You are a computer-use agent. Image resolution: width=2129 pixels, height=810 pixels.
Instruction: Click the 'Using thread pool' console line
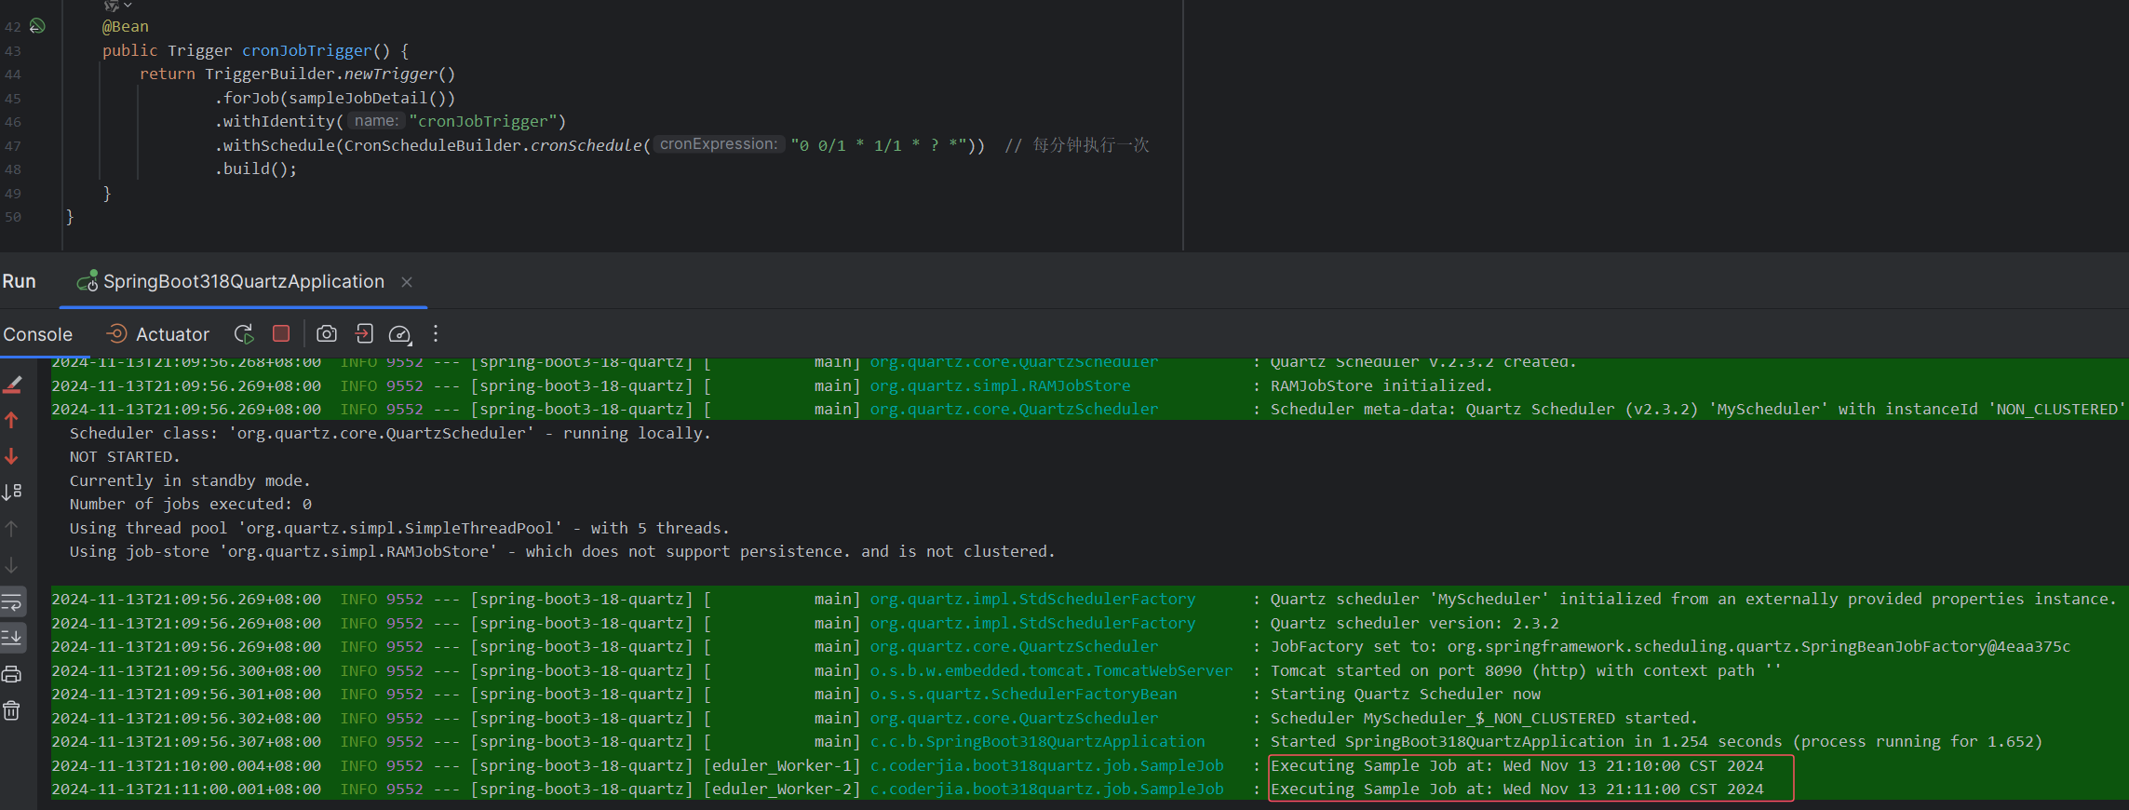(399, 528)
